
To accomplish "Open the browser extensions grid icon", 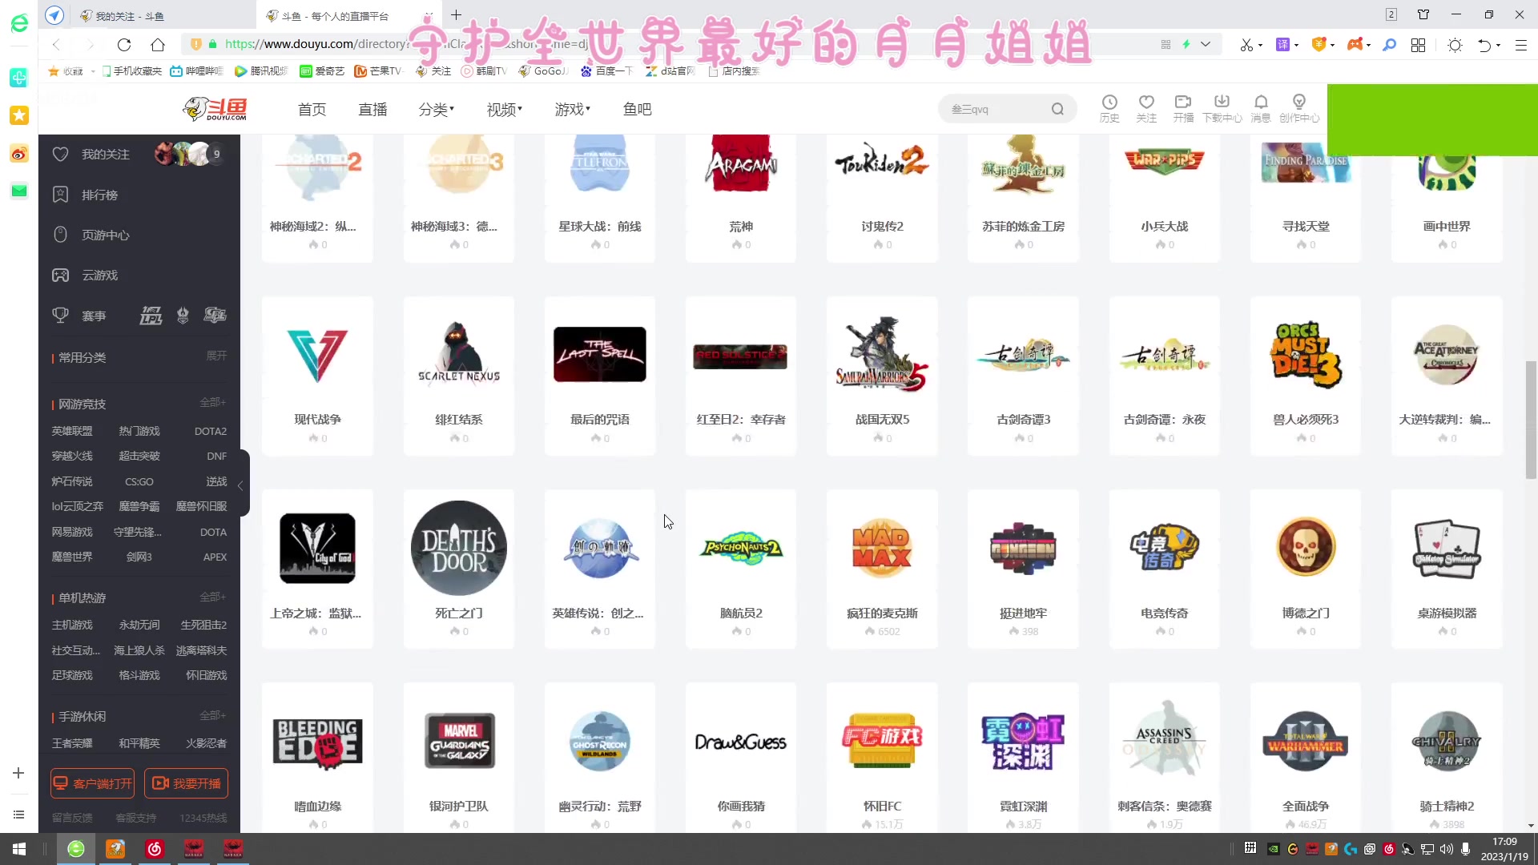I will 1418,45.
